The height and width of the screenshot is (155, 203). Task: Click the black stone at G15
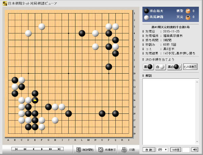coord(48,107)
